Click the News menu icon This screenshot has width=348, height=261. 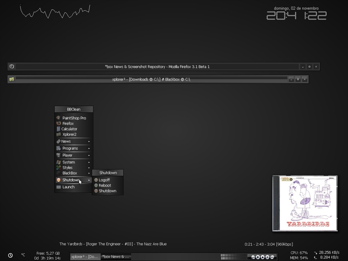point(59,141)
